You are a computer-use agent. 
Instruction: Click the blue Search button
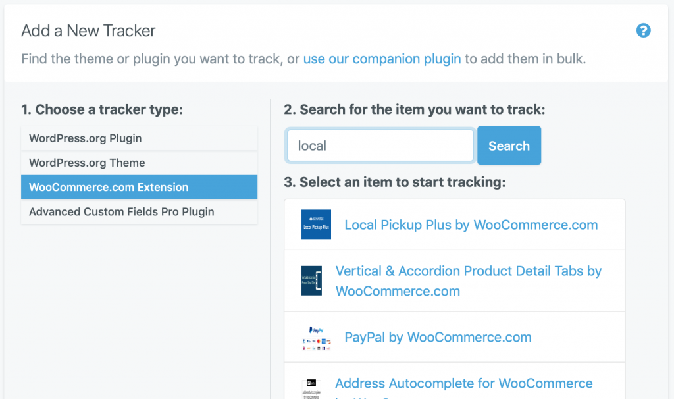tap(509, 146)
